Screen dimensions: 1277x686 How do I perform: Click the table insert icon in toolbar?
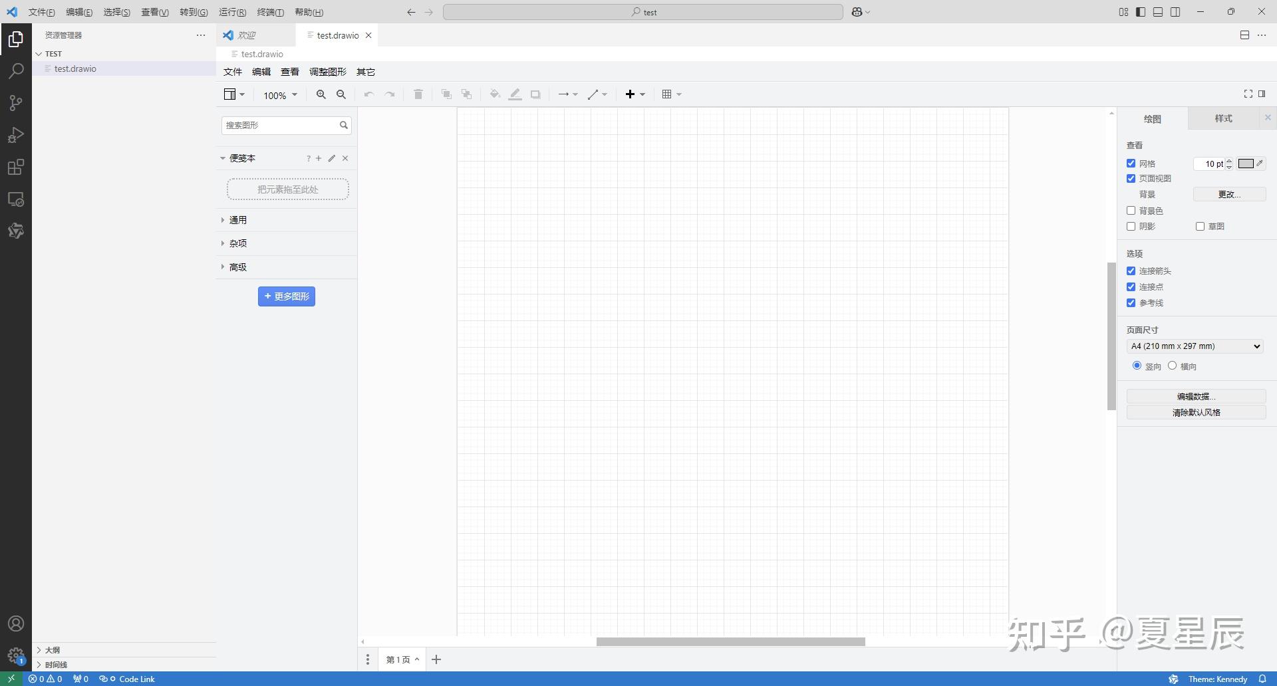tap(668, 94)
